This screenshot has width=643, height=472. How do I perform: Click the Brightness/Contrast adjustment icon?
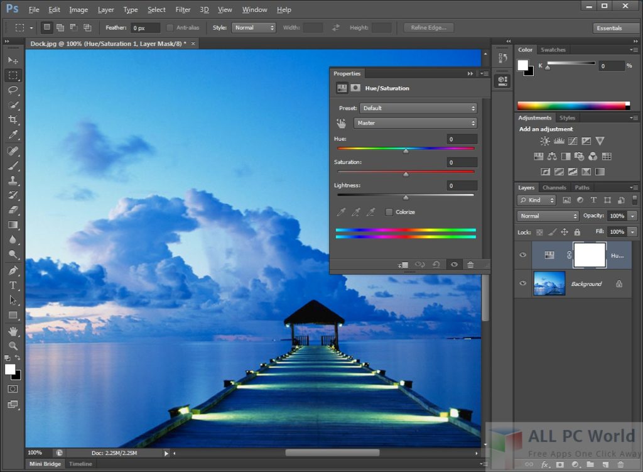click(x=544, y=141)
